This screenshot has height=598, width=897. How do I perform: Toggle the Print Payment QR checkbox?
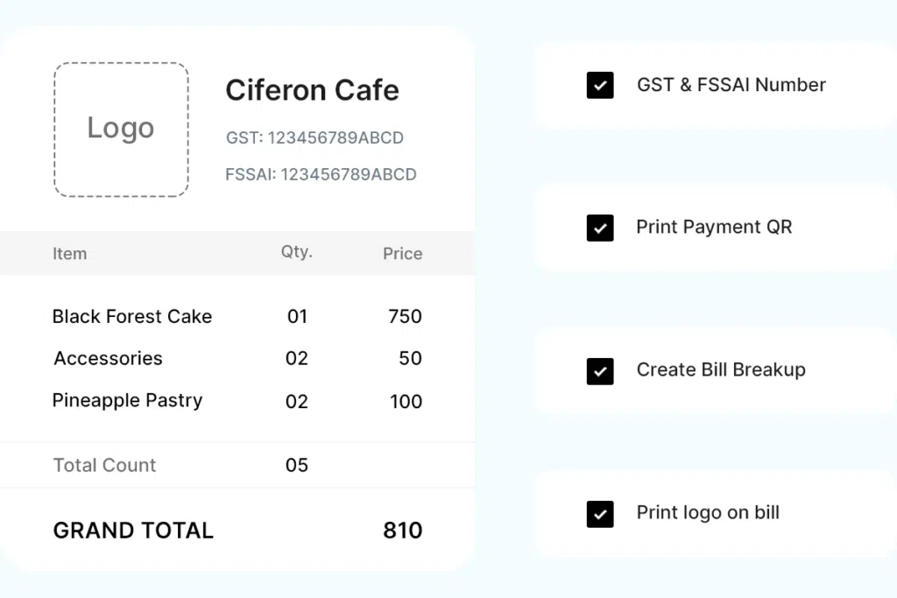tap(600, 228)
